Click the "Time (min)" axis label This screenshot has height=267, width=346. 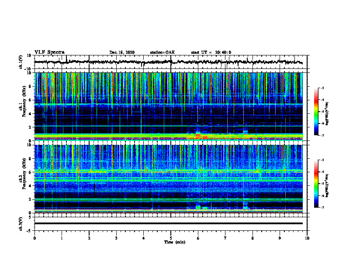click(175, 242)
